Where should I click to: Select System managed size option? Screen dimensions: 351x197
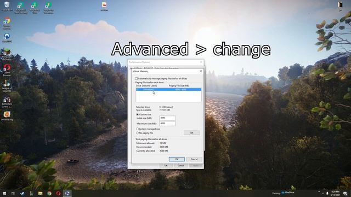tap(138, 129)
